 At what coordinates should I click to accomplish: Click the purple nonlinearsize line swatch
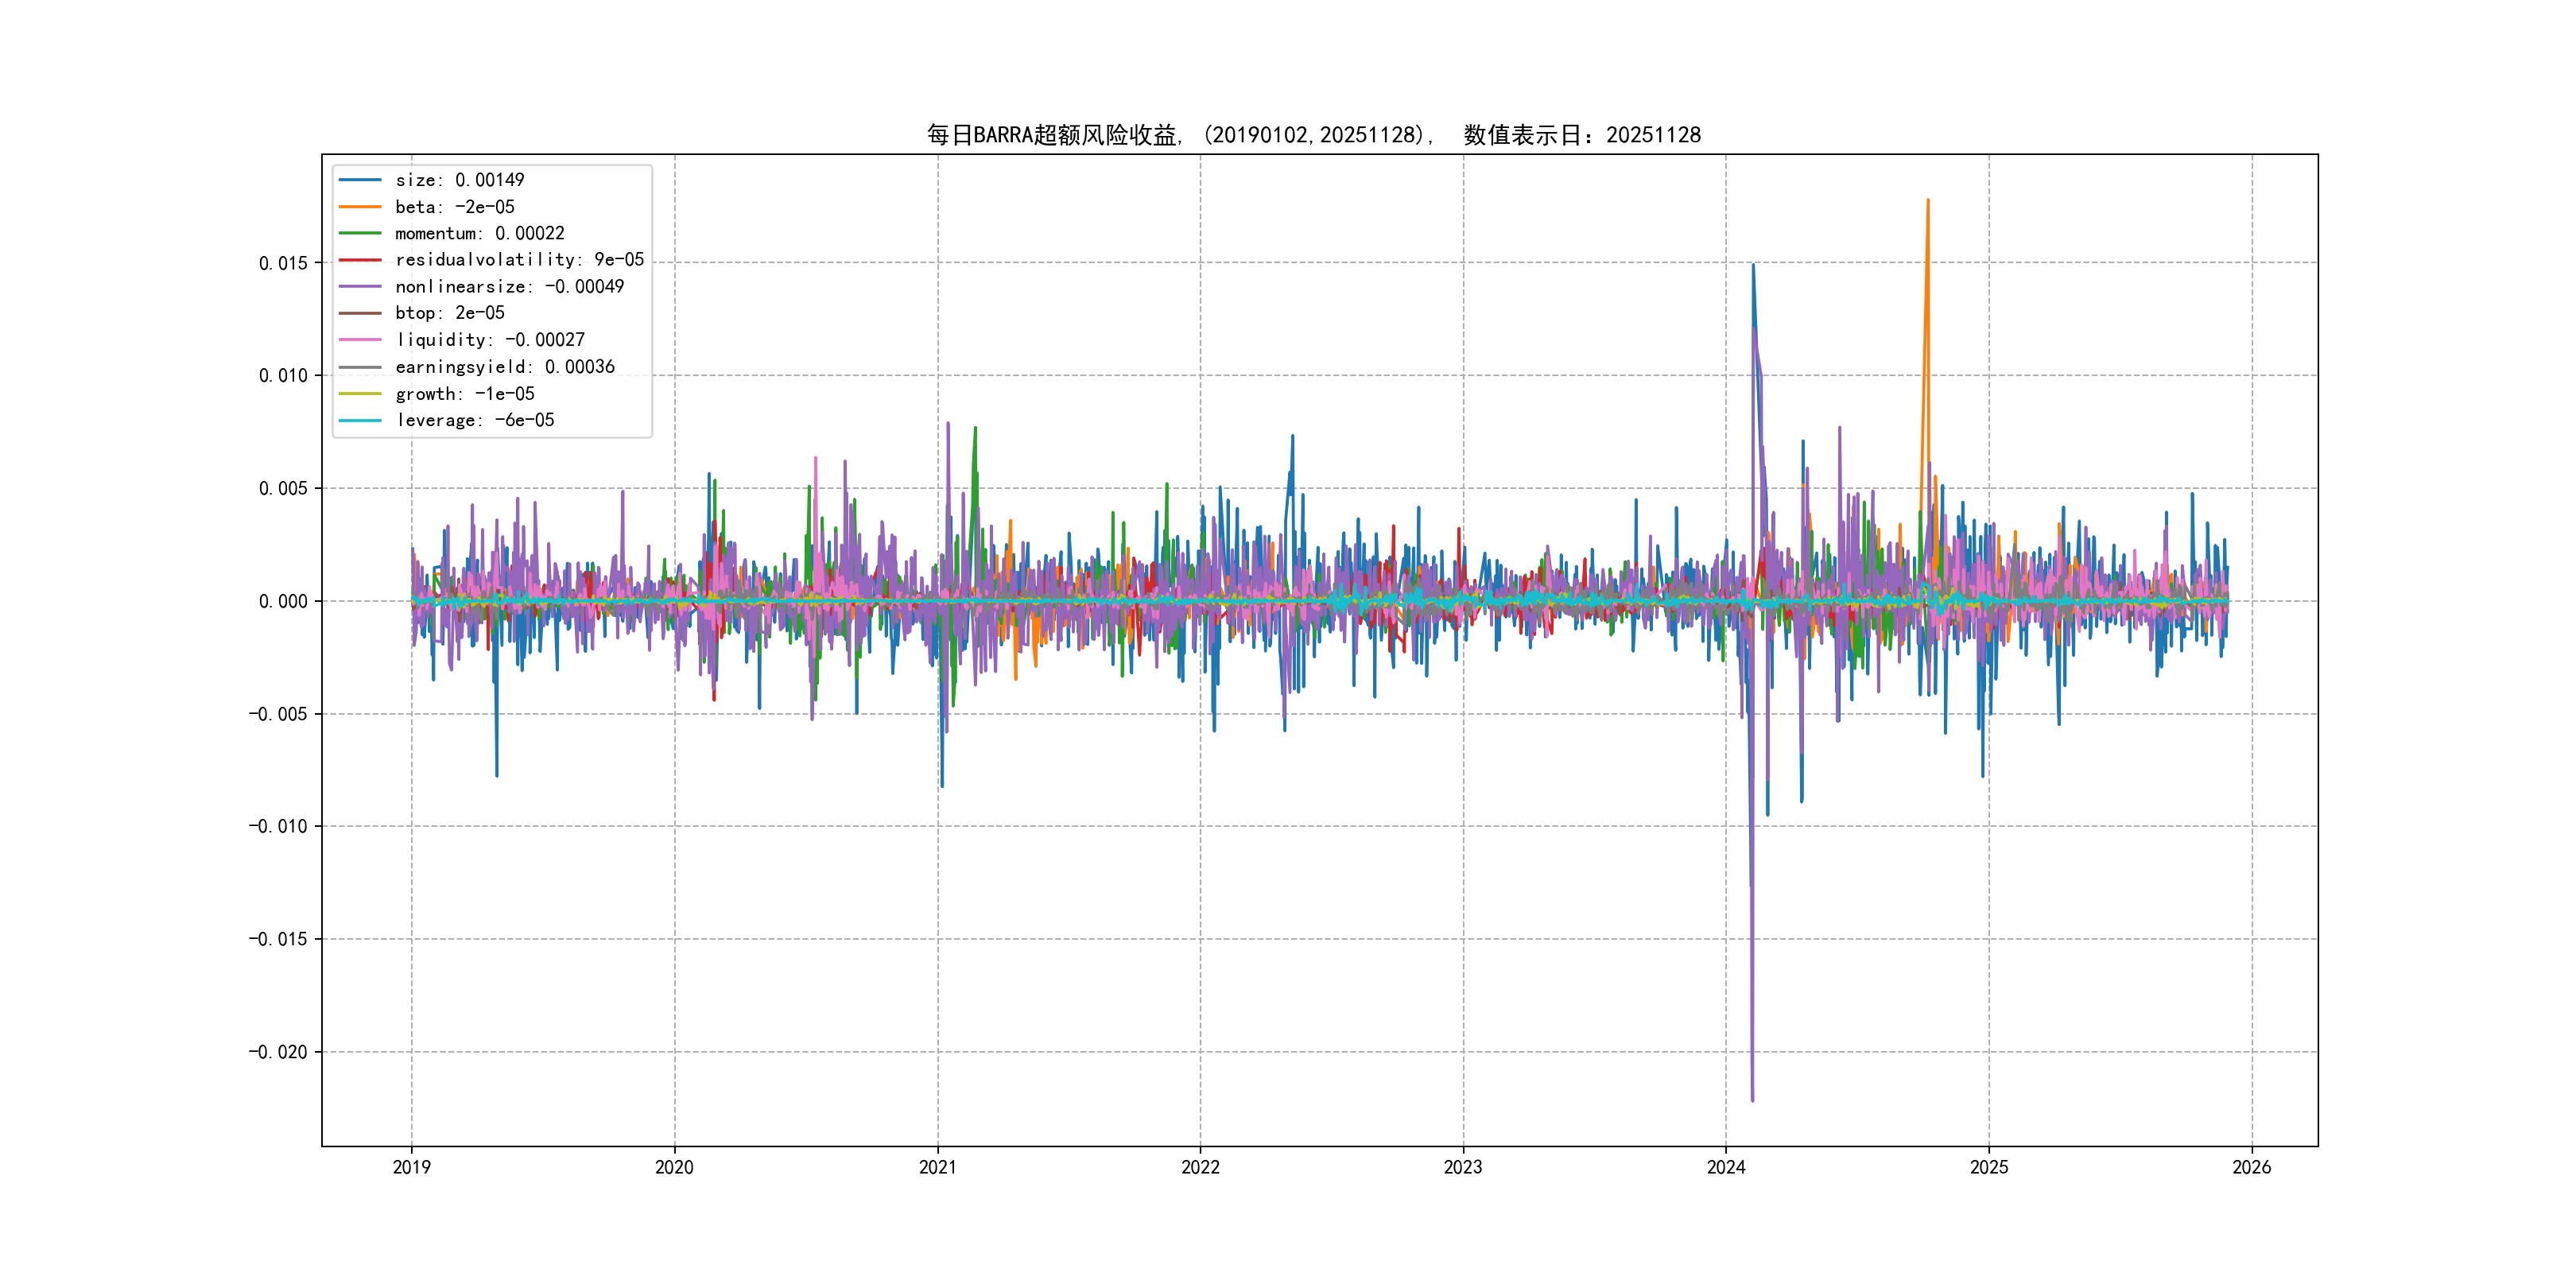pos(360,287)
